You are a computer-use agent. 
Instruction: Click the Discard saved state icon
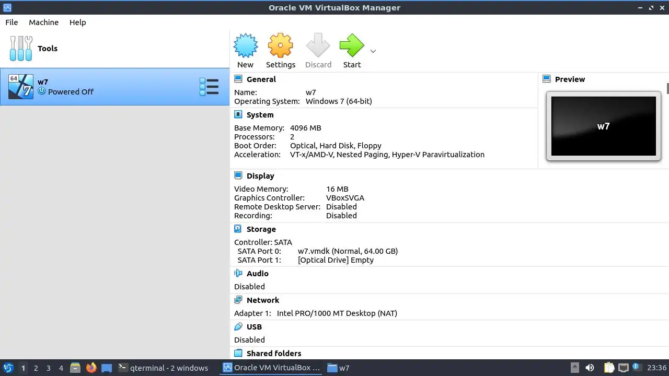pos(318,45)
